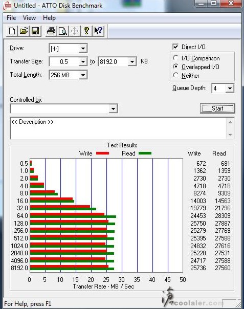
Task: Open the Total Length dropdown
Action: pos(83,75)
